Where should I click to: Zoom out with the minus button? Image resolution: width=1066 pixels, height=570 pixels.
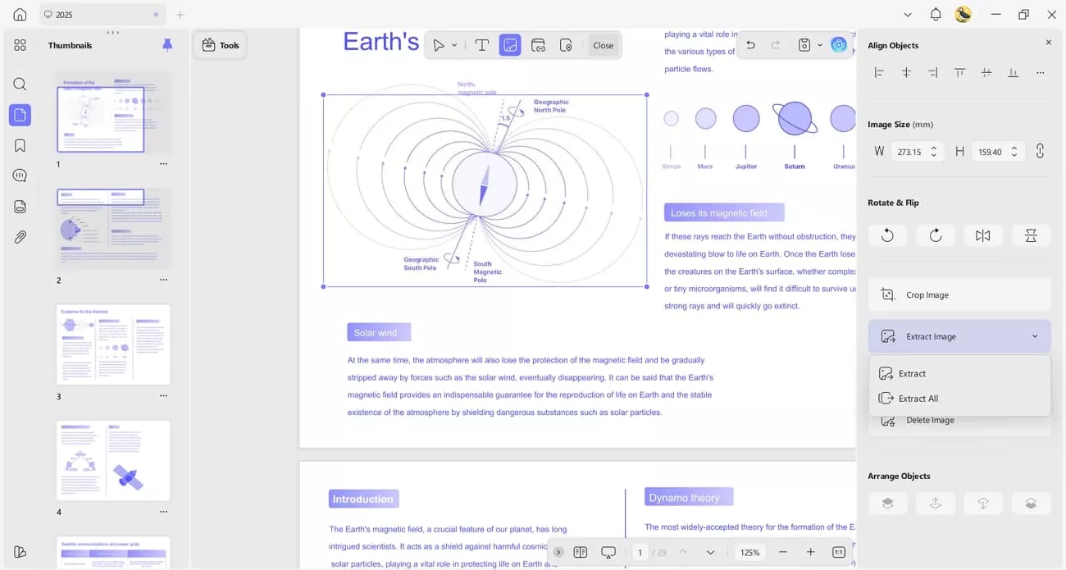pos(783,553)
